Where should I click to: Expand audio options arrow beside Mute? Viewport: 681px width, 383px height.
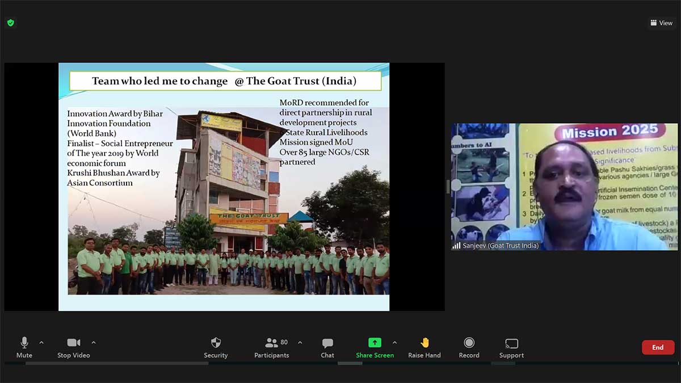point(41,343)
